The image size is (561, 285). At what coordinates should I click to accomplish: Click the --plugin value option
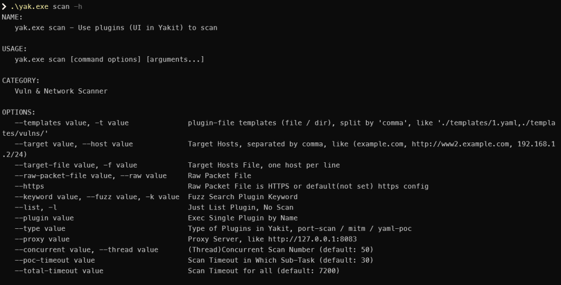pyautogui.click(x=44, y=218)
